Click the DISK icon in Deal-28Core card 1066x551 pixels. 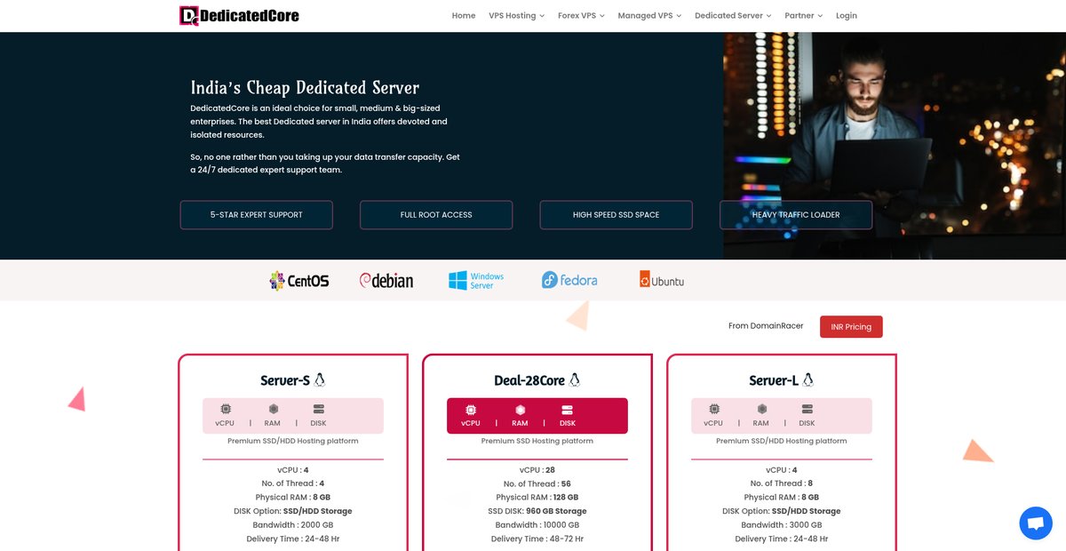click(x=568, y=409)
